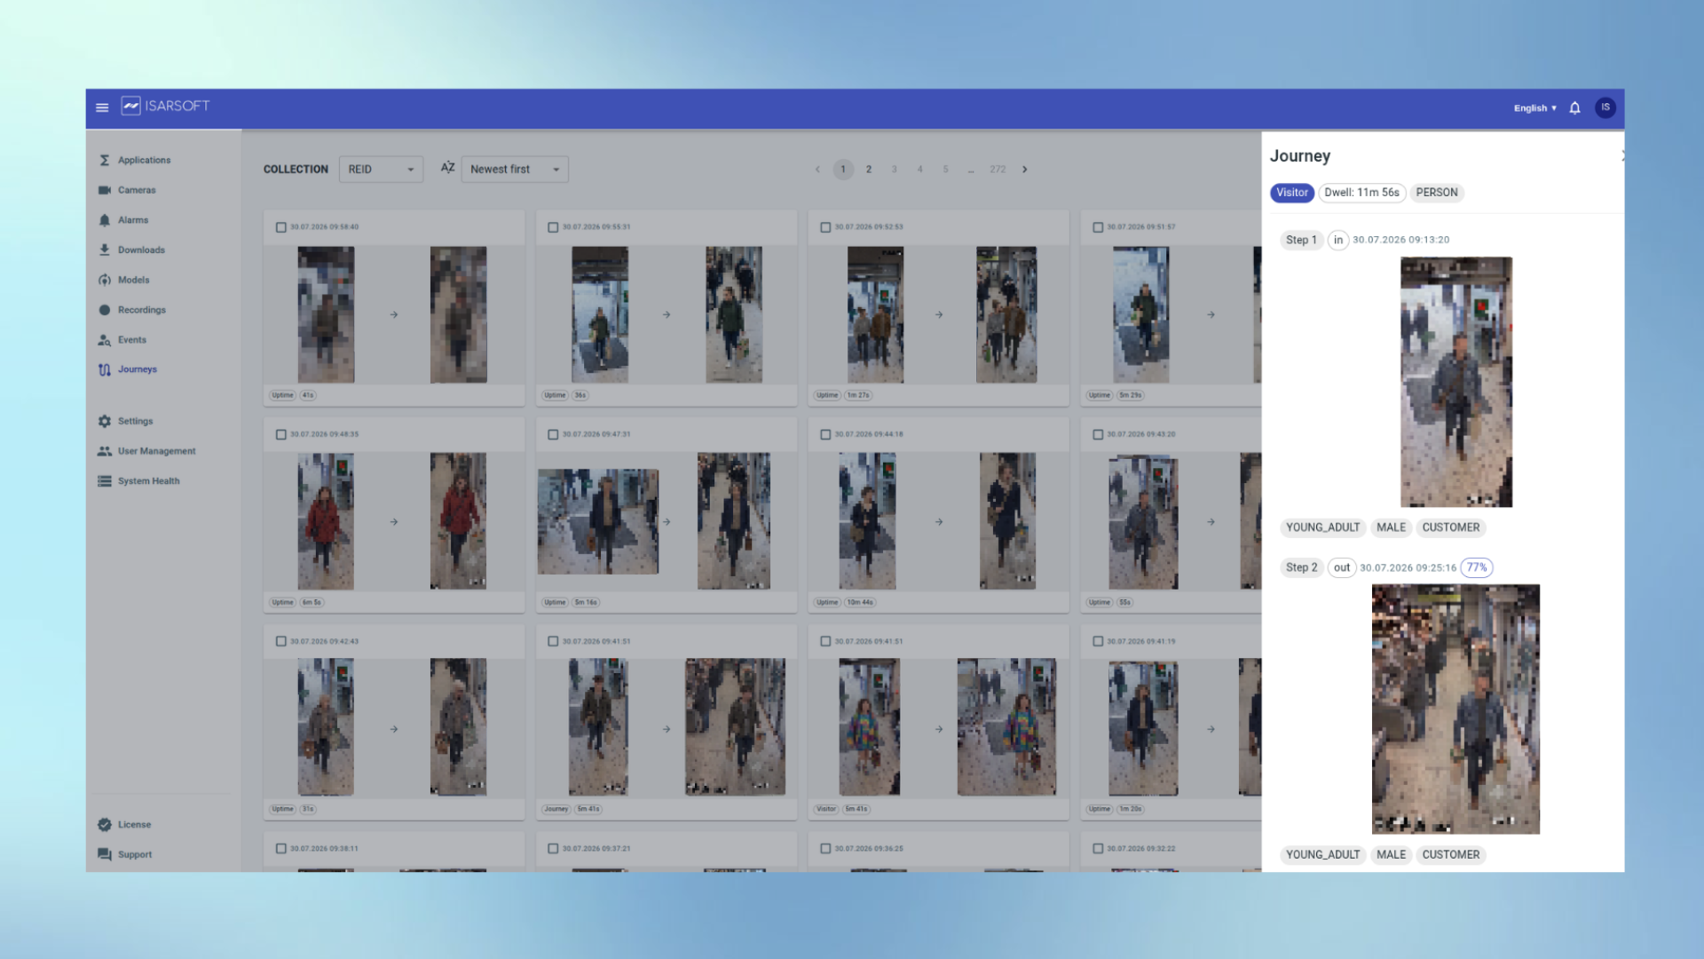
Task: Click Step 1 timestamp 30.07.2026 09:13:20
Action: 1400,240
